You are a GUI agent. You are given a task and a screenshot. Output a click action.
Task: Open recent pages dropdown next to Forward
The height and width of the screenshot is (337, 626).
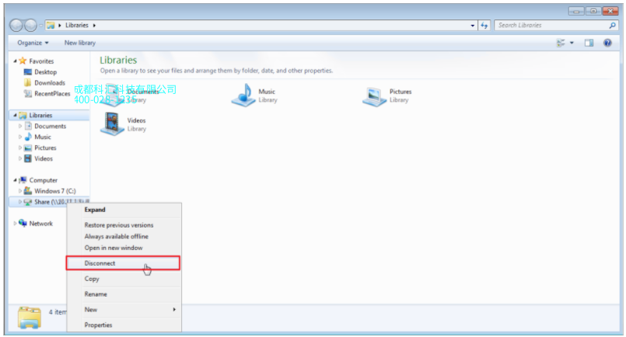40,25
